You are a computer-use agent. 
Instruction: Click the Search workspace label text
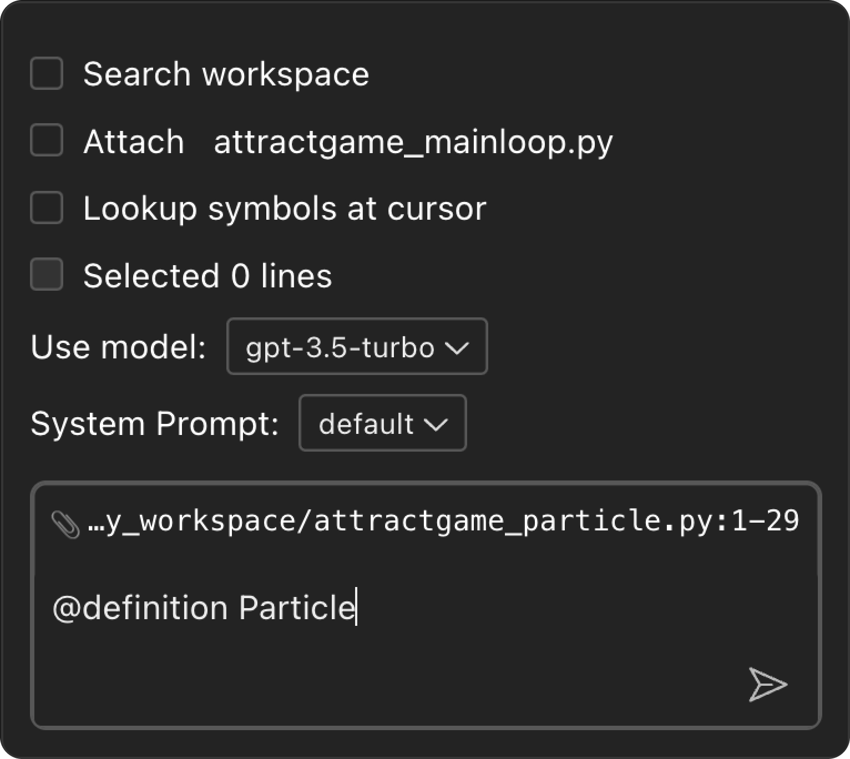[x=226, y=74]
